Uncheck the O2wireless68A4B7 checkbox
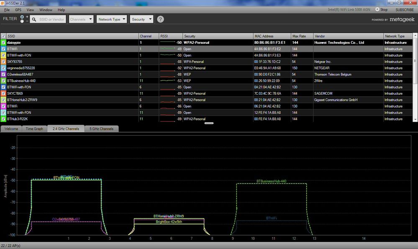Image resolution: width=418 pixels, height=249 pixels. tap(3, 74)
